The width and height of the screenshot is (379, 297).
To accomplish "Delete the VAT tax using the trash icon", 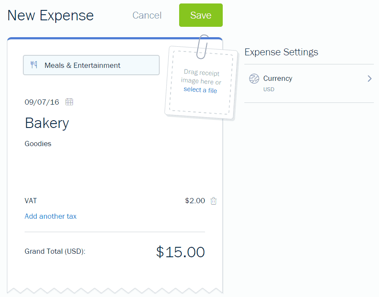I will tap(213, 201).
